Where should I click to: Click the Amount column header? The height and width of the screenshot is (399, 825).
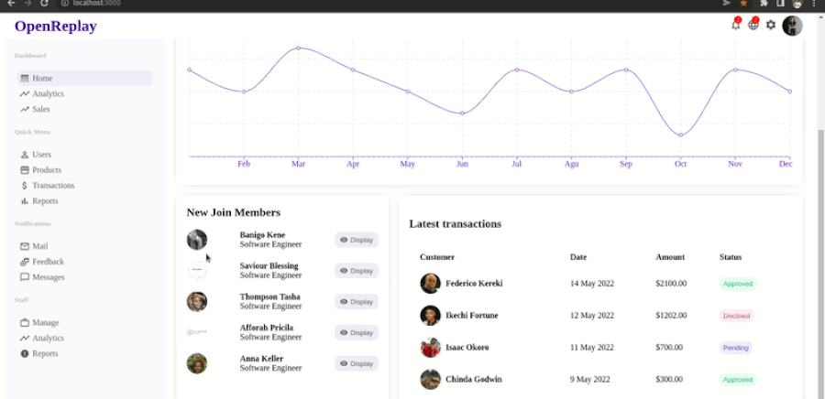point(670,257)
